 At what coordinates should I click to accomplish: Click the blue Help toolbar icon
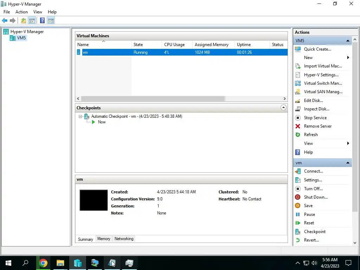point(43,21)
